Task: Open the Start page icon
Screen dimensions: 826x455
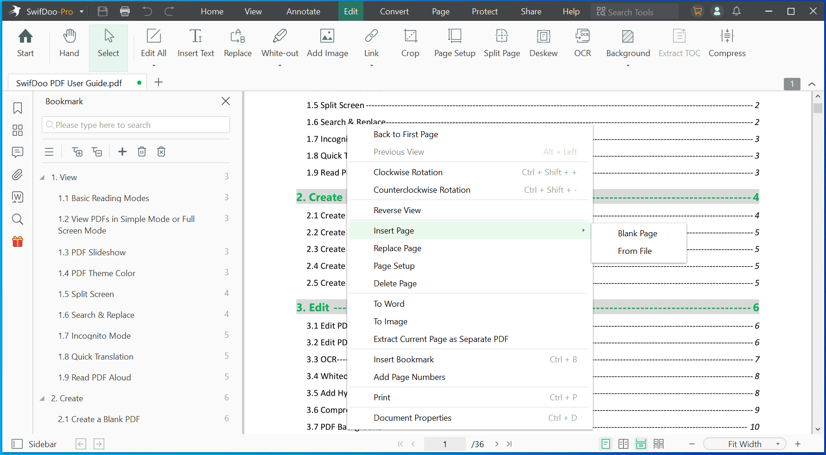Action: pos(25,43)
